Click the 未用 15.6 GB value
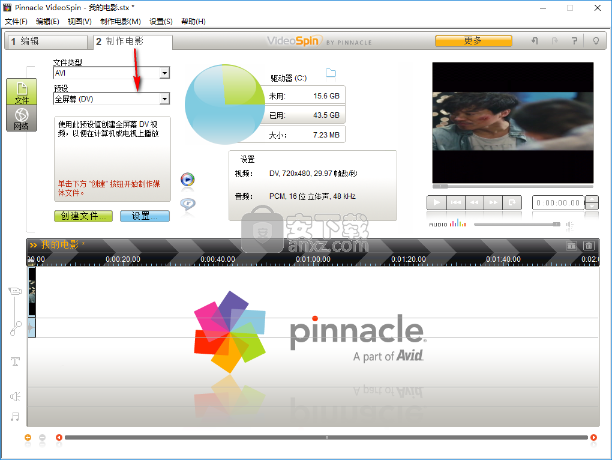The width and height of the screenshot is (612, 460). 326,96
